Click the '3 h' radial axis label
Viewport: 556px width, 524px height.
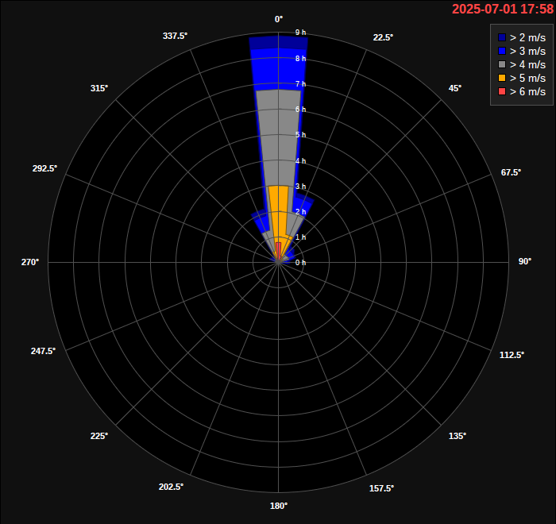pyautogui.click(x=301, y=187)
